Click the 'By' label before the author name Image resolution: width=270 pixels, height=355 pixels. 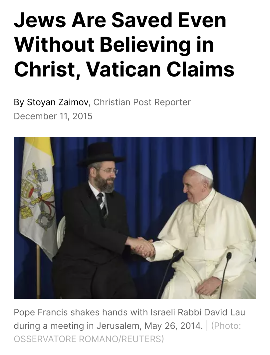pos(19,102)
